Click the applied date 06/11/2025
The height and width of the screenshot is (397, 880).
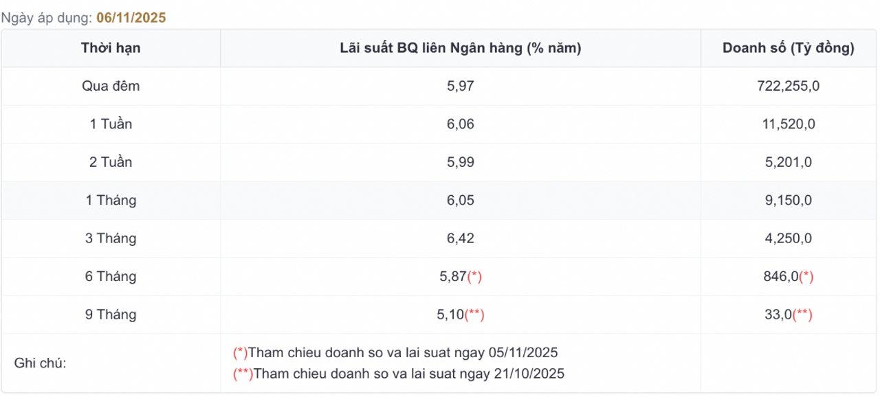coord(132,18)
